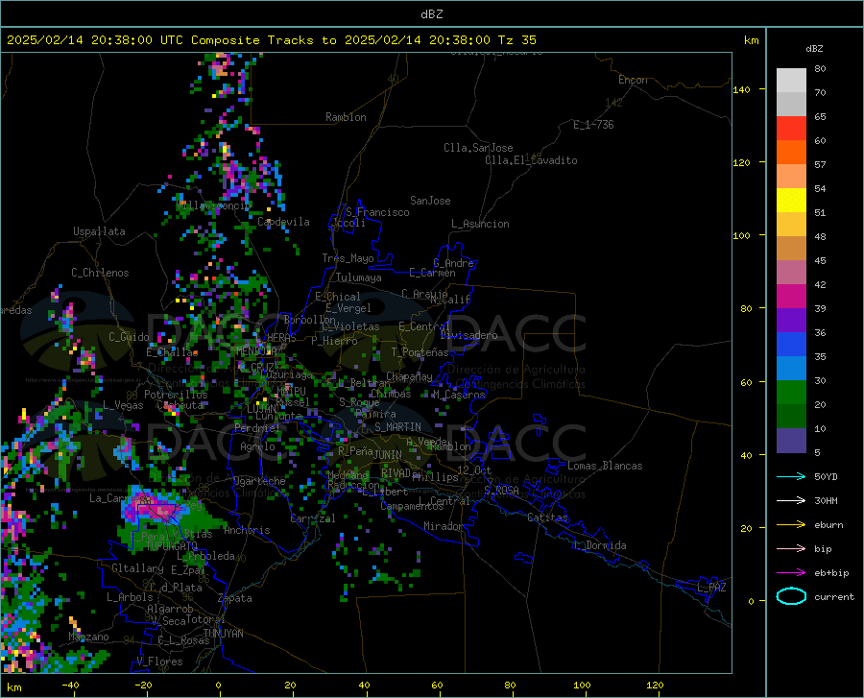This screenshot has height=698, width=864.
Task: Click the MENDOZA city label
Action: [256, 351]
